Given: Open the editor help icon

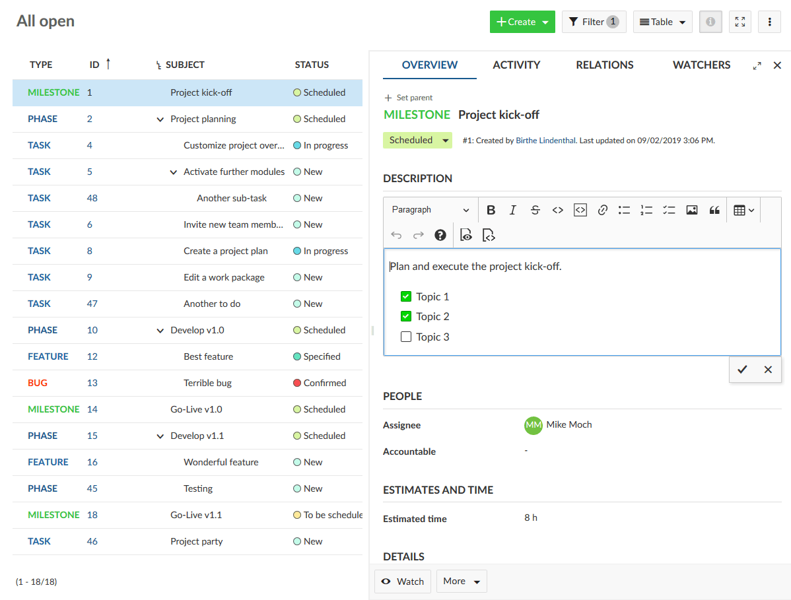Looking at the screenshot, I should [x=440, y=235].
